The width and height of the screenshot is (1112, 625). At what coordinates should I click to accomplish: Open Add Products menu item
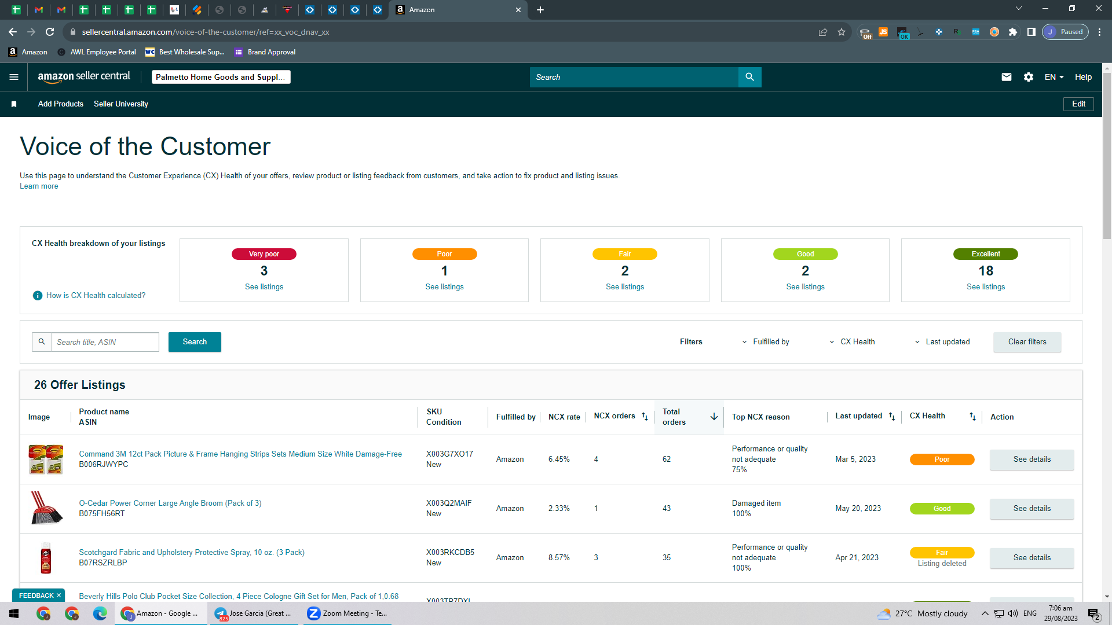[61, 104]
